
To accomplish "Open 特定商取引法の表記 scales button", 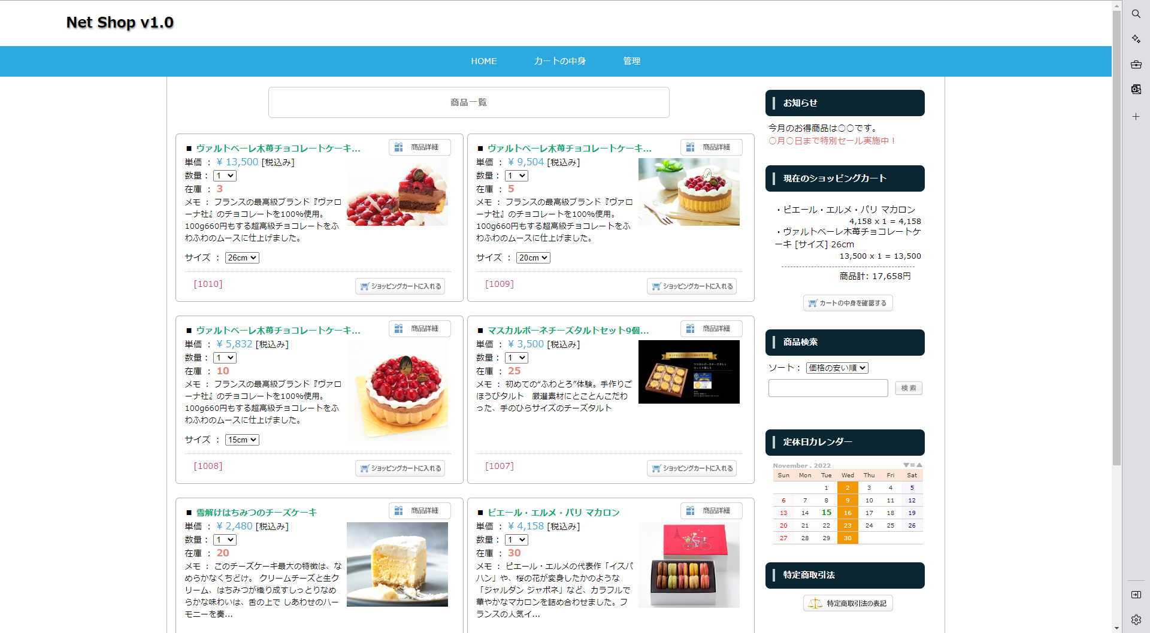I will 848,603.
